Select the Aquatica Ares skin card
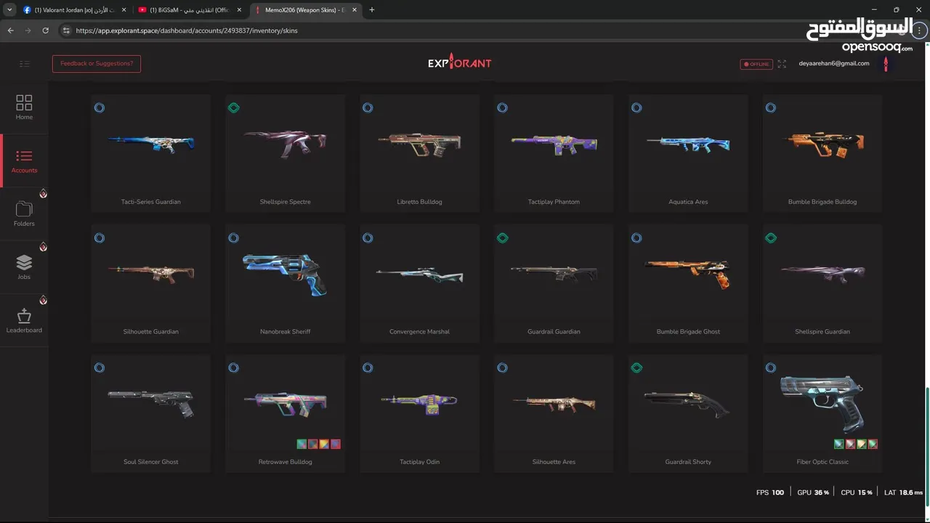The width and height of the screenshot is (930, 523). coord(688,153)
